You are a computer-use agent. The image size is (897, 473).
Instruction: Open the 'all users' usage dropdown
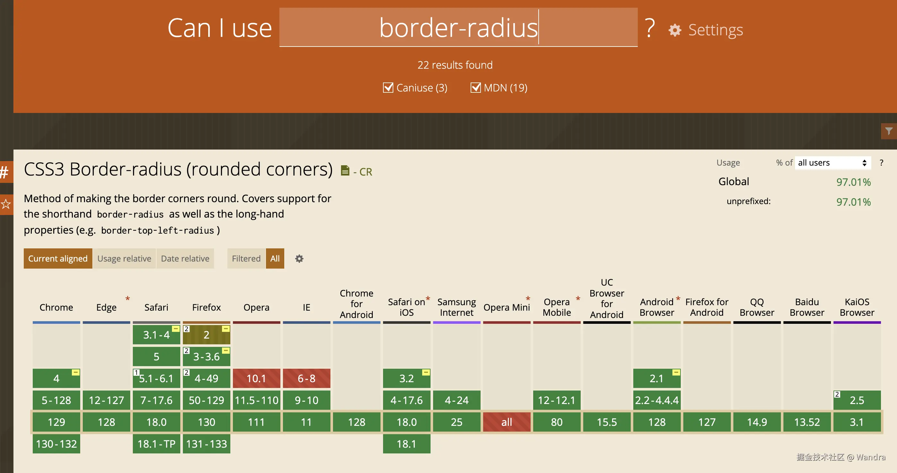click(833, 163)
